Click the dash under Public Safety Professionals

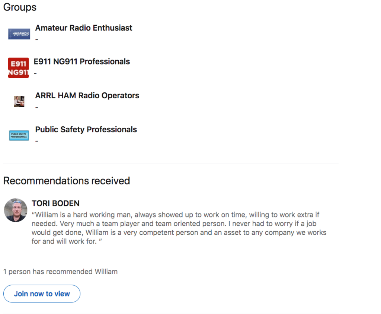pyautogui.click(x=37, y=141)
